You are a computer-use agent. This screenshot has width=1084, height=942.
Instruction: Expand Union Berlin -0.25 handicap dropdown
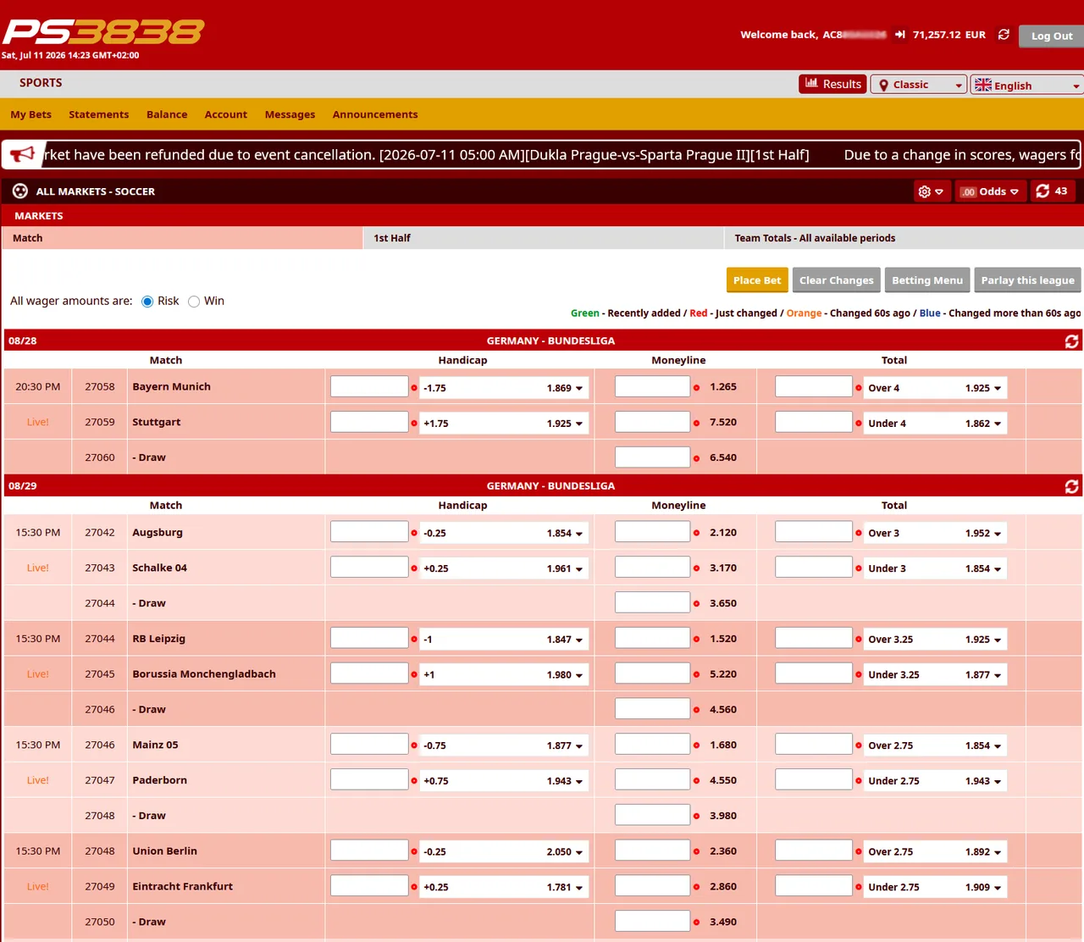click(504, 852)
